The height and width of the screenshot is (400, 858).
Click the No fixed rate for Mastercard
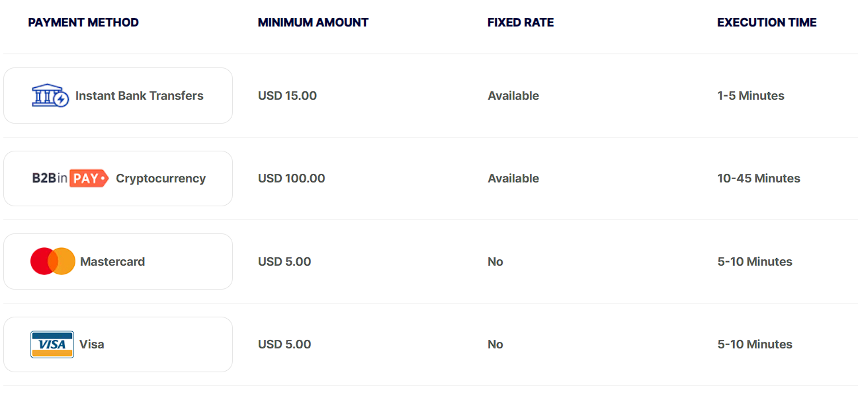[495, 262]
